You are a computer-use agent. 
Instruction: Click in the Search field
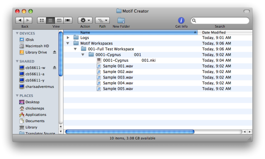(220, 21)
